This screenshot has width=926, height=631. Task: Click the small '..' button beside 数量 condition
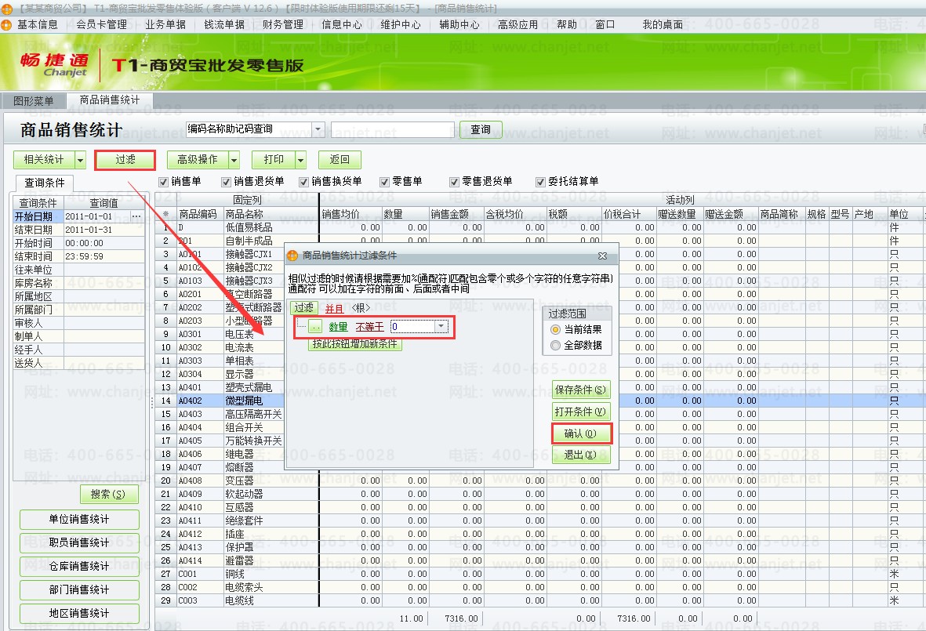[x=315, y=327]
